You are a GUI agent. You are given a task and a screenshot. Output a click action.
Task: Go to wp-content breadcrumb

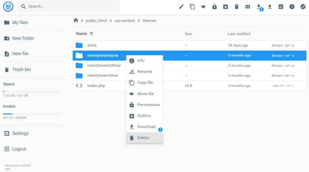125,21
